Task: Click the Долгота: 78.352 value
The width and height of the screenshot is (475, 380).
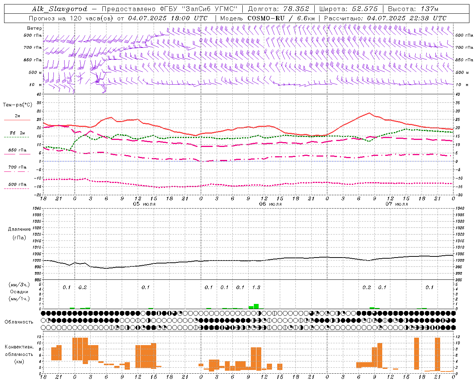Action: pyautogui.click(x=279, y=9)
